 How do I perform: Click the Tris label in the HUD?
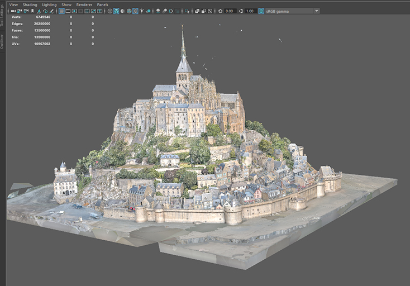(15, 37)
